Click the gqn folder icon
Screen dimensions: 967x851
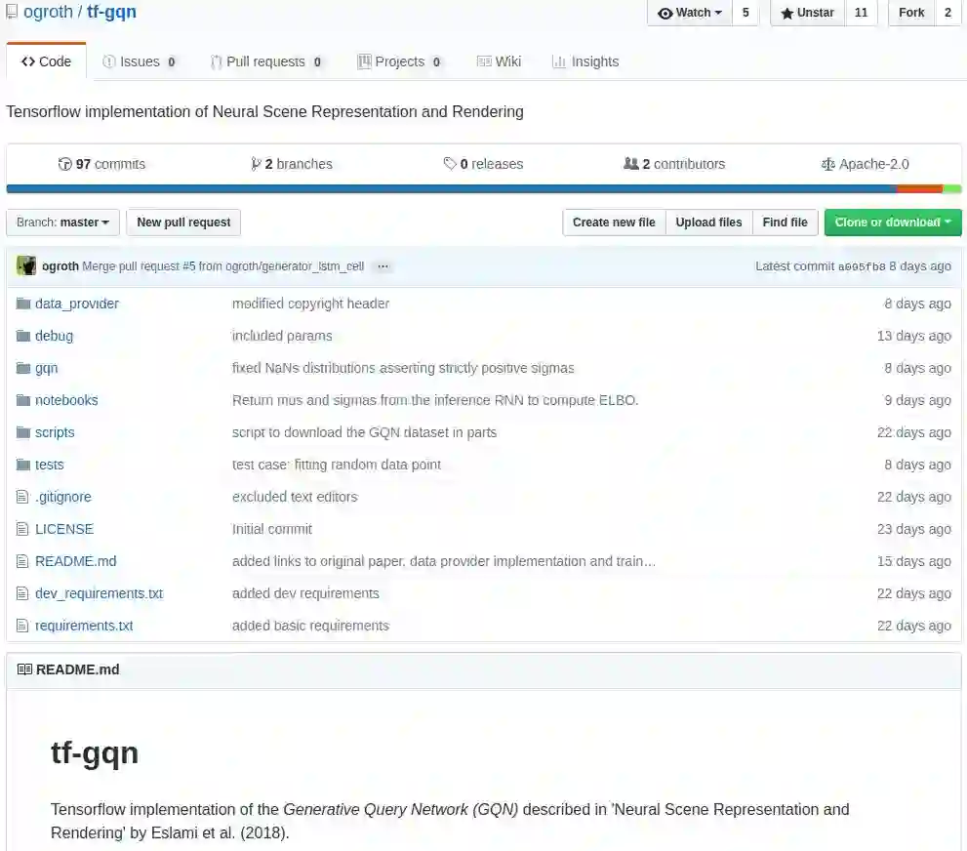click(23, 368)
